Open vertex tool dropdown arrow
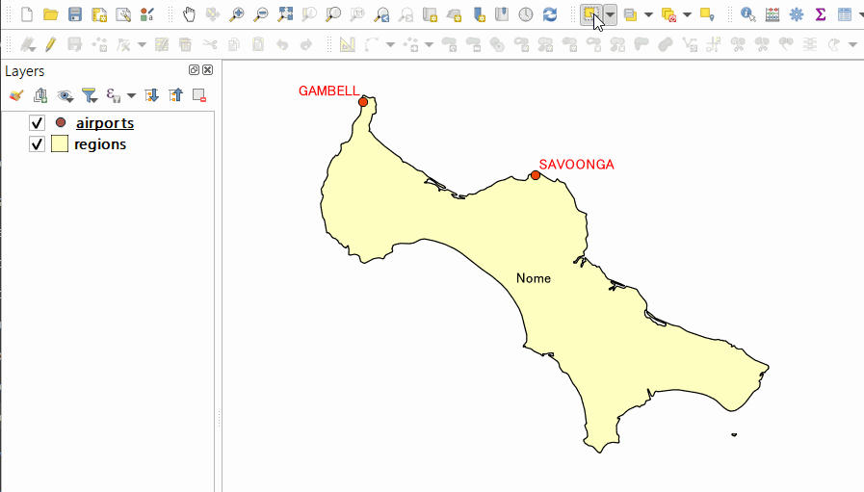Screen dimensions: 864x492 pos(142,44)
